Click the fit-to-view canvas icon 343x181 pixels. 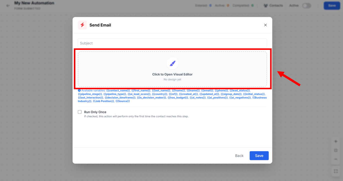(x=336, y=150)
